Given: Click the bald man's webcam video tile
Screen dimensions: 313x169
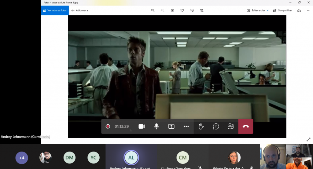Looking at the screenshot, I should pos(273,157).
